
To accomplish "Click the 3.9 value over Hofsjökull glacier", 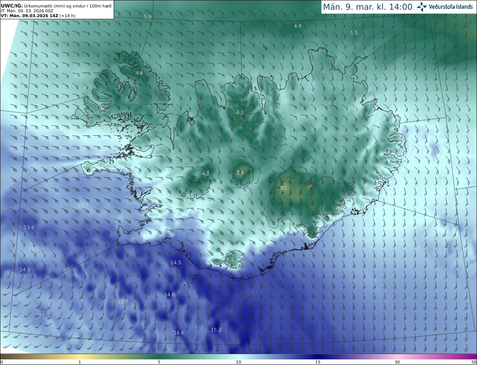I will click(x=240, y=172).
